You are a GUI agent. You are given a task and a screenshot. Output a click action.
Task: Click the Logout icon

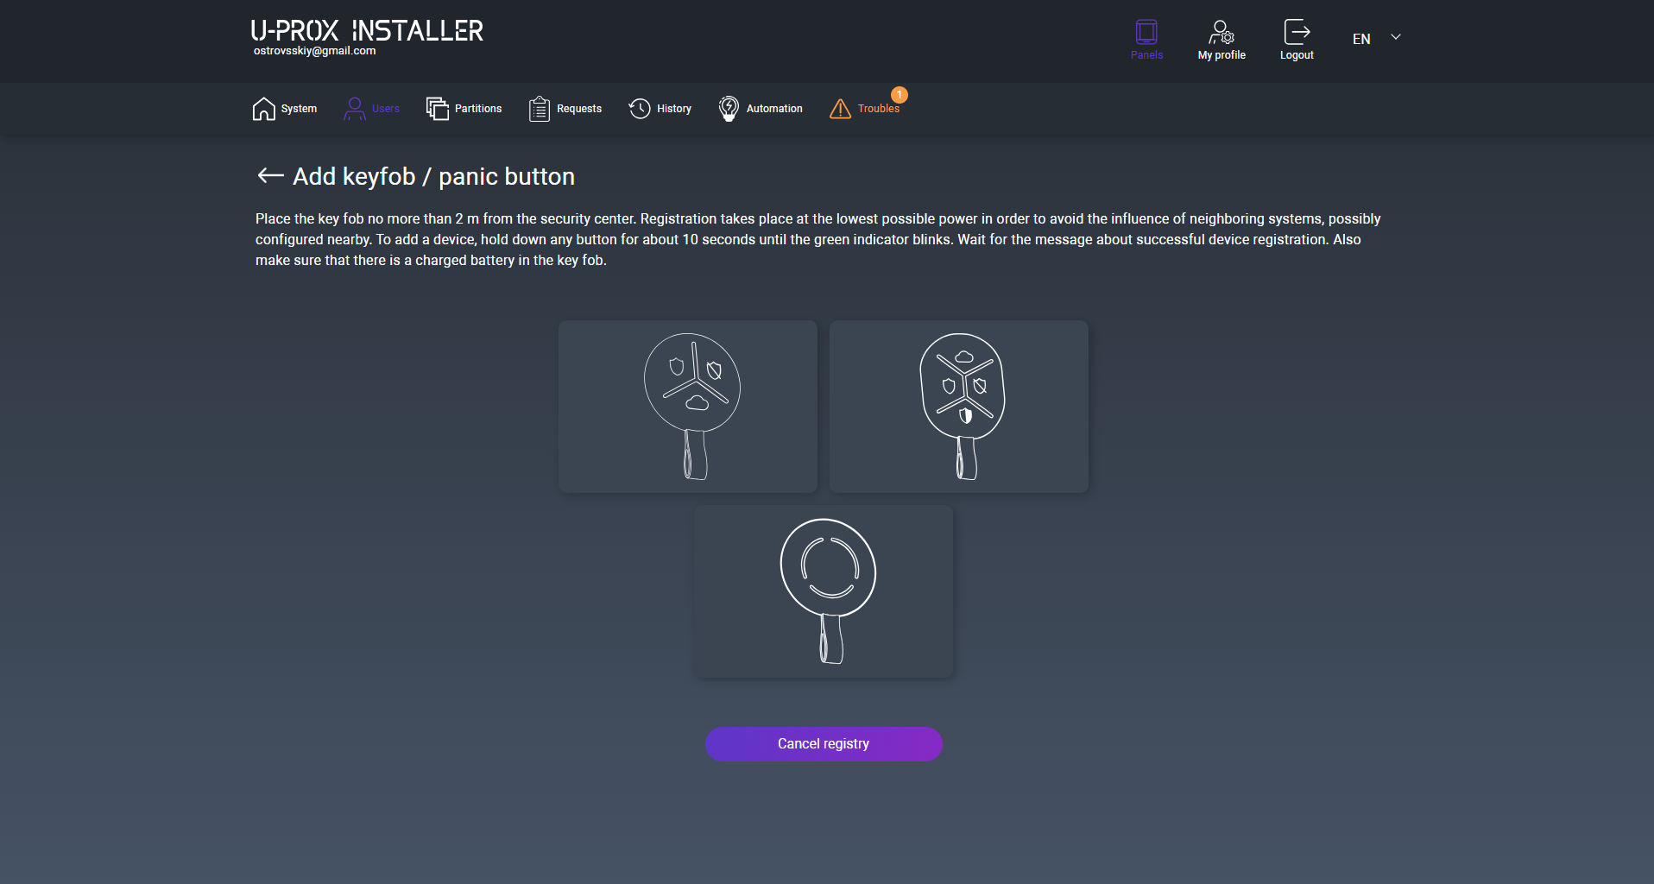point(1297,33)
